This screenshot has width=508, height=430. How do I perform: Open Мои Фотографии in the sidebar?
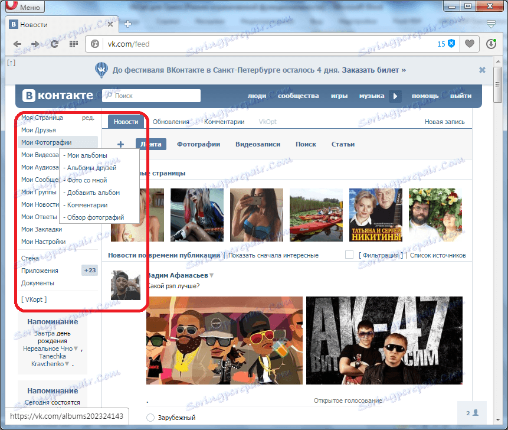(x=58, y=142)
